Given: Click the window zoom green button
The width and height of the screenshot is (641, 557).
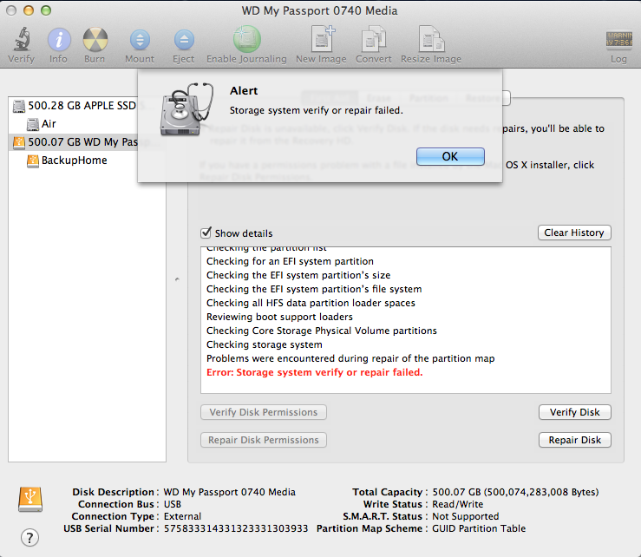Looking at the screenshot, I should [46, 10].
